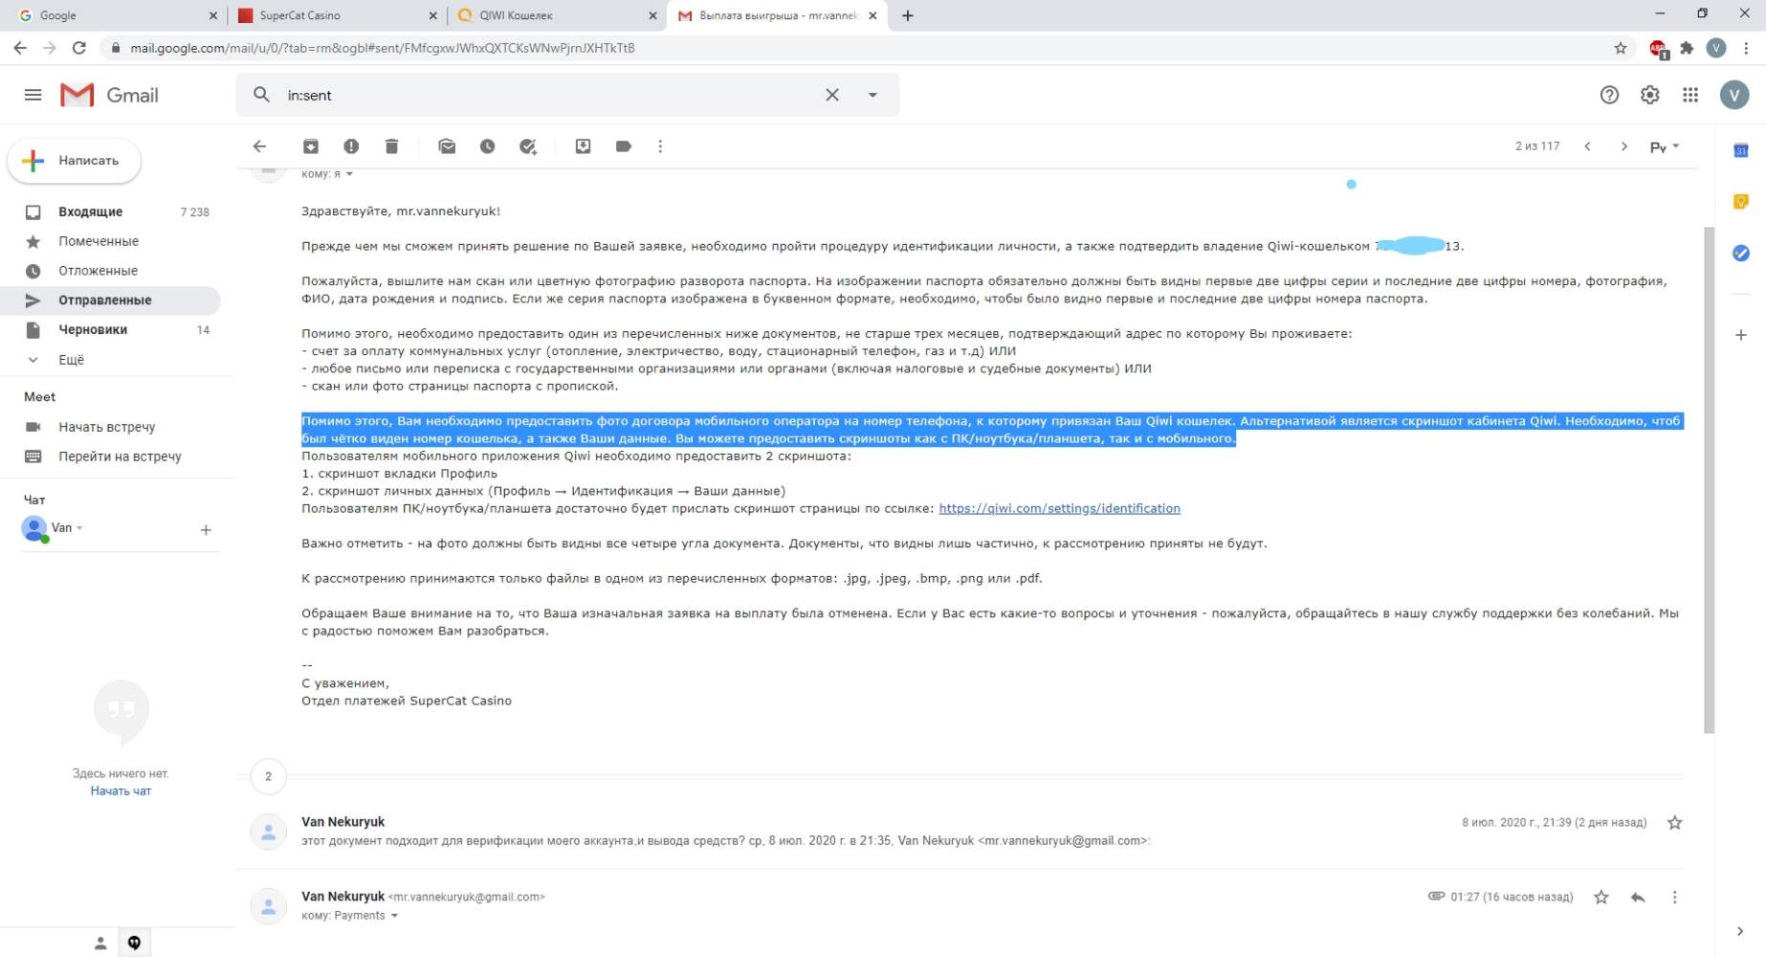The image size is (1766, 957).
Task: Join a meeting via 'Перейти на встречу'
Action: point(120,456)
